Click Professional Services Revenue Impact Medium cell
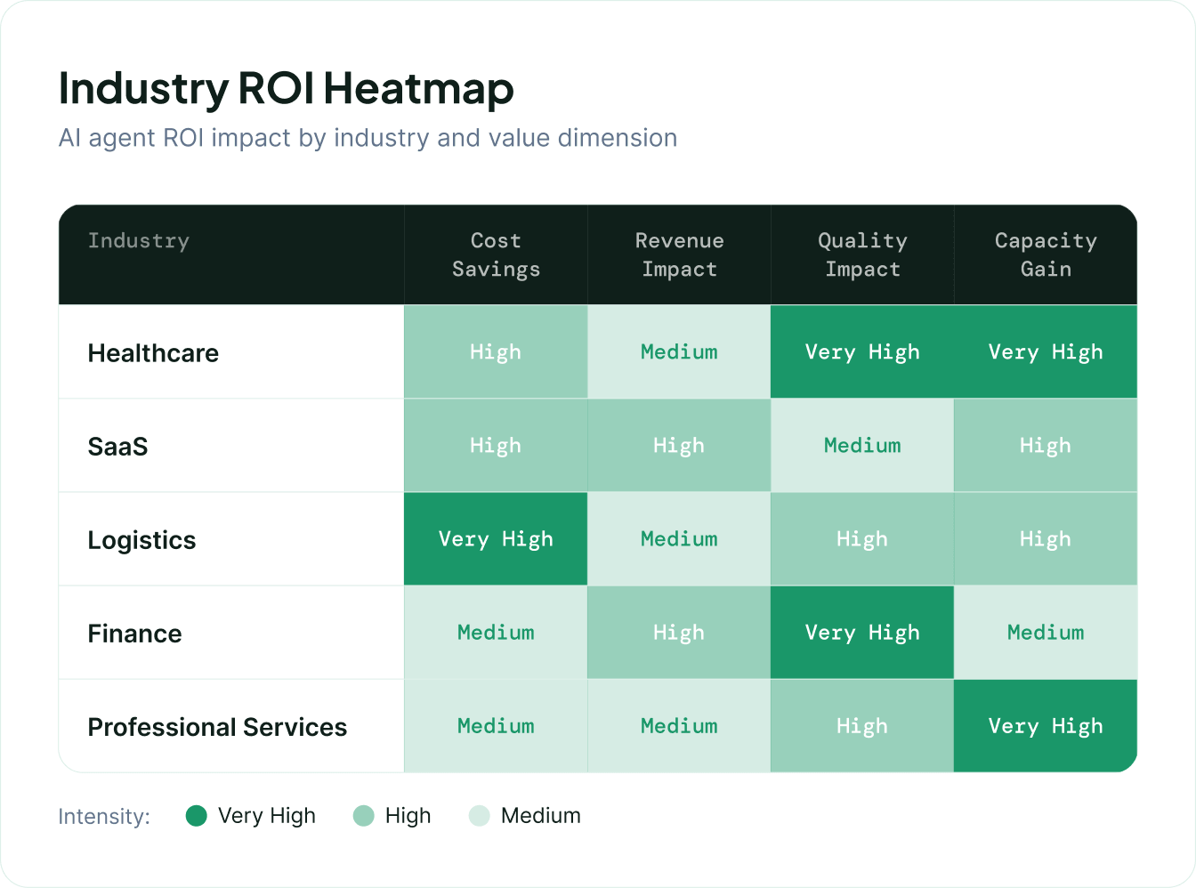 tap(679, 725)
